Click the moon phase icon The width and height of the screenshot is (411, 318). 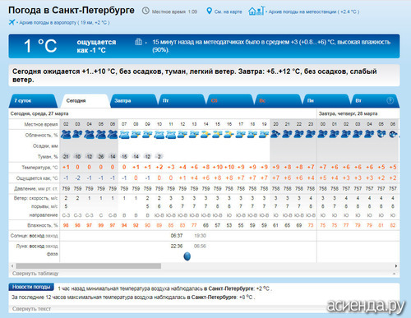(187, 256)
